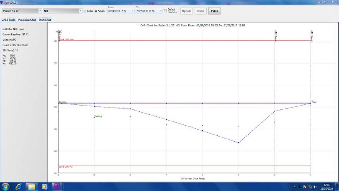This screenshot has height=191, width=339.
Task: Open Internet Explorer from the taskbar
Action: coord(19,186)
